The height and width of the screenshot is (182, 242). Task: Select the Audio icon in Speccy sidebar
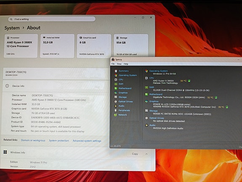point(116,106)
